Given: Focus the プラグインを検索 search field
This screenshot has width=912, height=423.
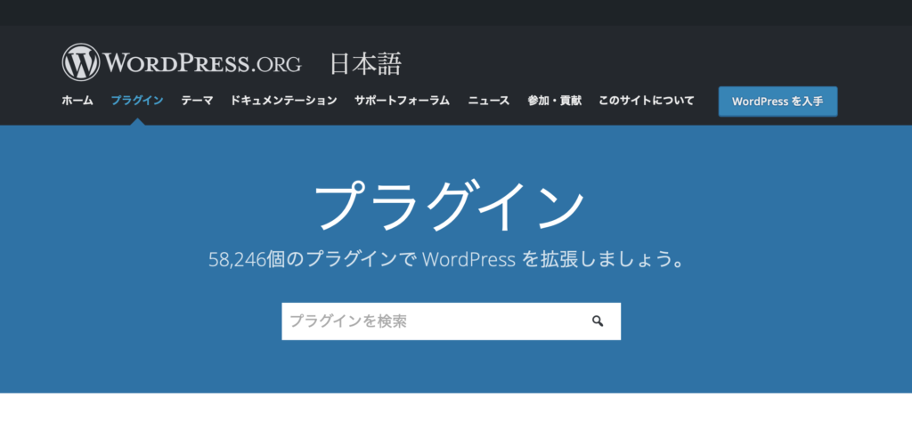Looking at the screenshot, I should coord(432,321).
